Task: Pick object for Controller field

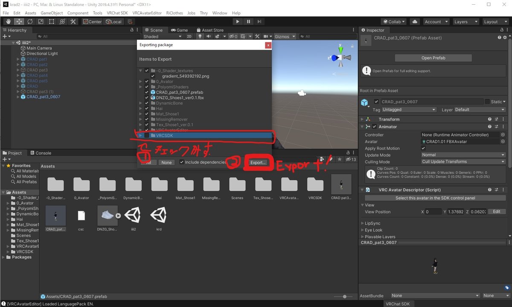Action: [503, 134]
